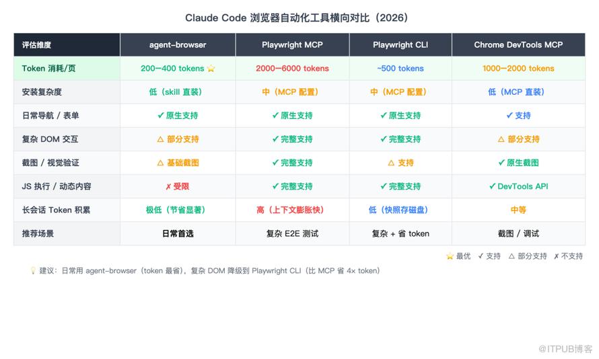Click the '✓ DevTools API' cell

518,186
